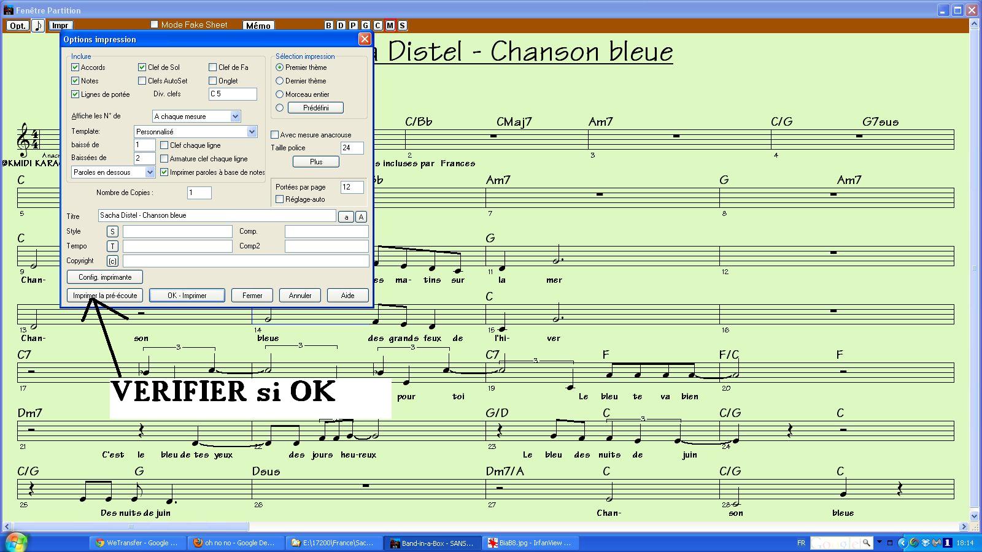Enable the Réglage-auto checkbox

(279, 199)
